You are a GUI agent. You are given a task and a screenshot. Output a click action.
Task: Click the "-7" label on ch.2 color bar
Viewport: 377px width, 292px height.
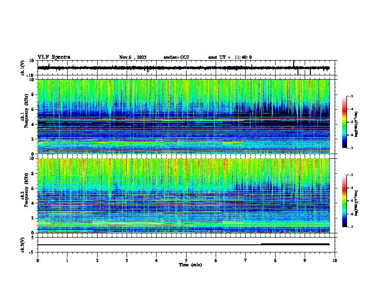coord(351,227)
